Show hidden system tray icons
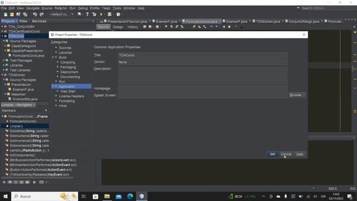357x201 pixels. pos(263,196)
